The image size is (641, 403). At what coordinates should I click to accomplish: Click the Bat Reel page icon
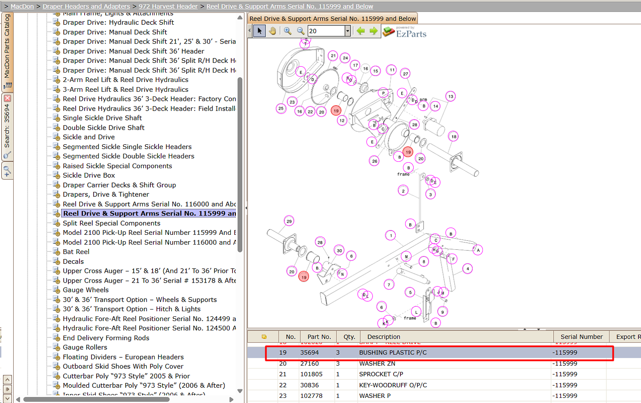(56, 251)
